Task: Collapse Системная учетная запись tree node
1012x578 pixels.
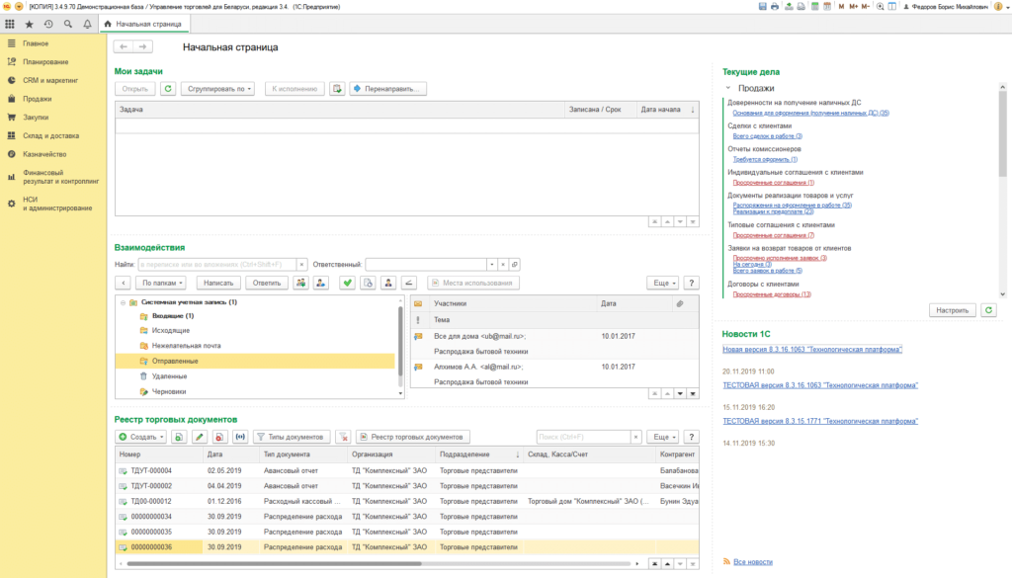Action: [123, 302]
